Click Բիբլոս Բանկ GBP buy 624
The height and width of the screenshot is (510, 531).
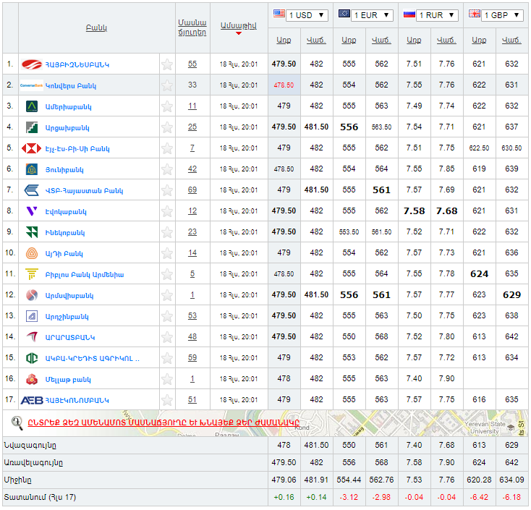479,274
